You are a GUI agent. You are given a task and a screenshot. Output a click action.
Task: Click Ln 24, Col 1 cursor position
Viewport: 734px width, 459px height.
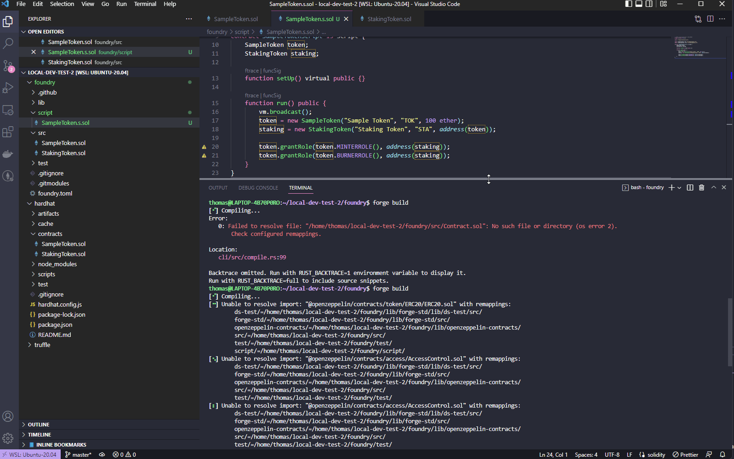tap(553, 454)
